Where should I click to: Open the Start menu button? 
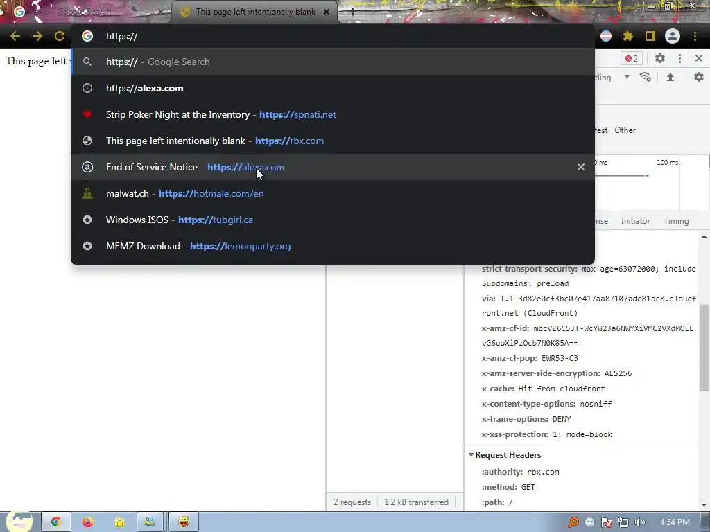(x=18, y=522)
